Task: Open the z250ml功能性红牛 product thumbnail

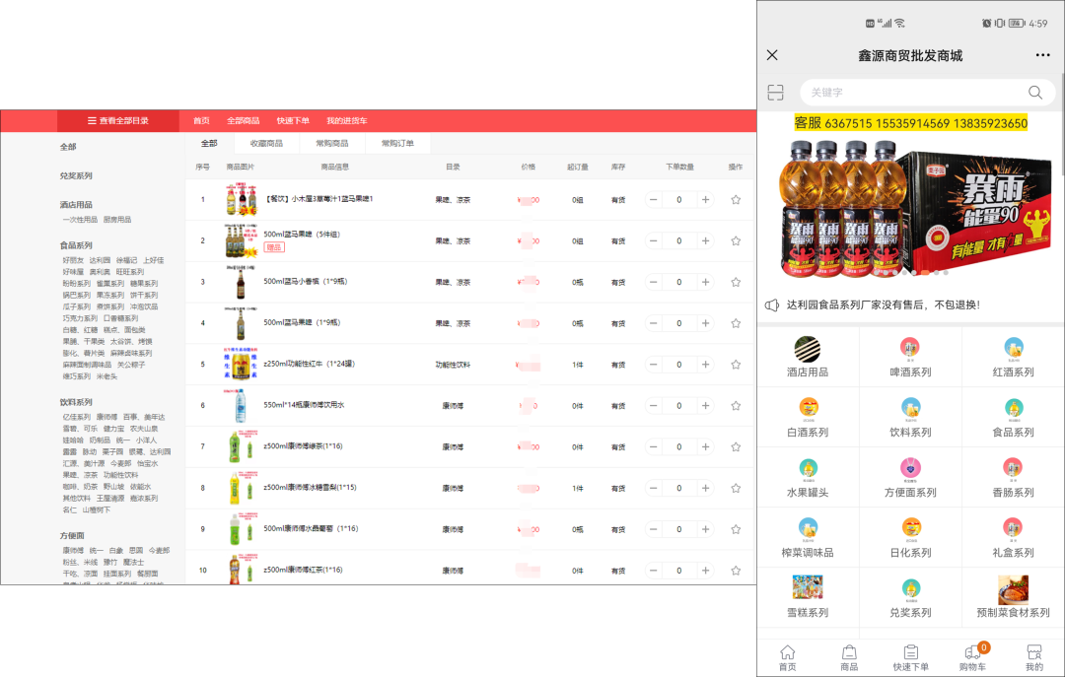Action: coord(241,364)
